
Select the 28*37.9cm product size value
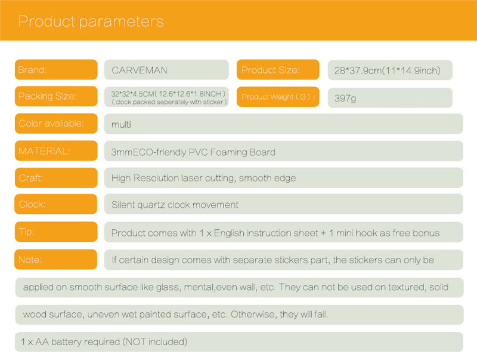click(389, 70)
